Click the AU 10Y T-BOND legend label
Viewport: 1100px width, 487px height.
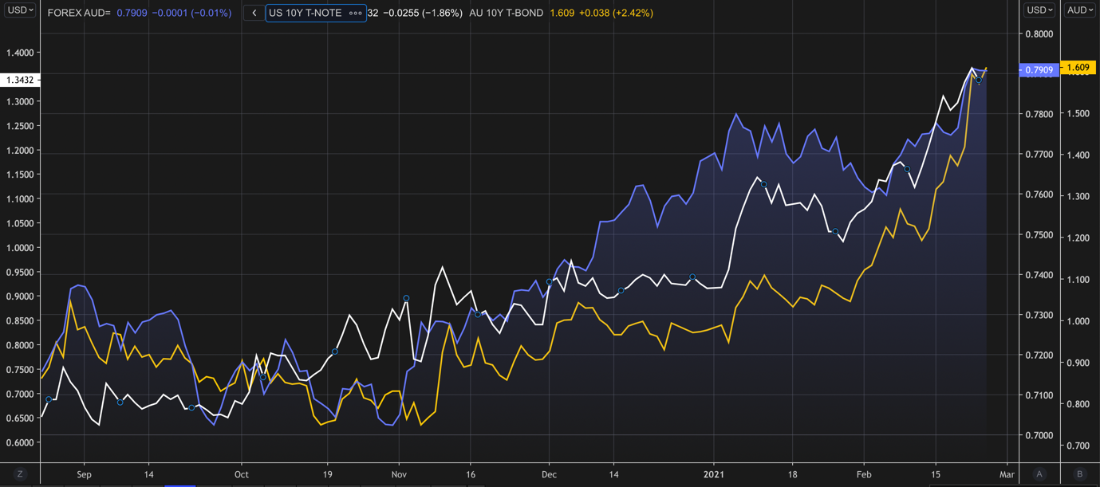click(507, 13)
